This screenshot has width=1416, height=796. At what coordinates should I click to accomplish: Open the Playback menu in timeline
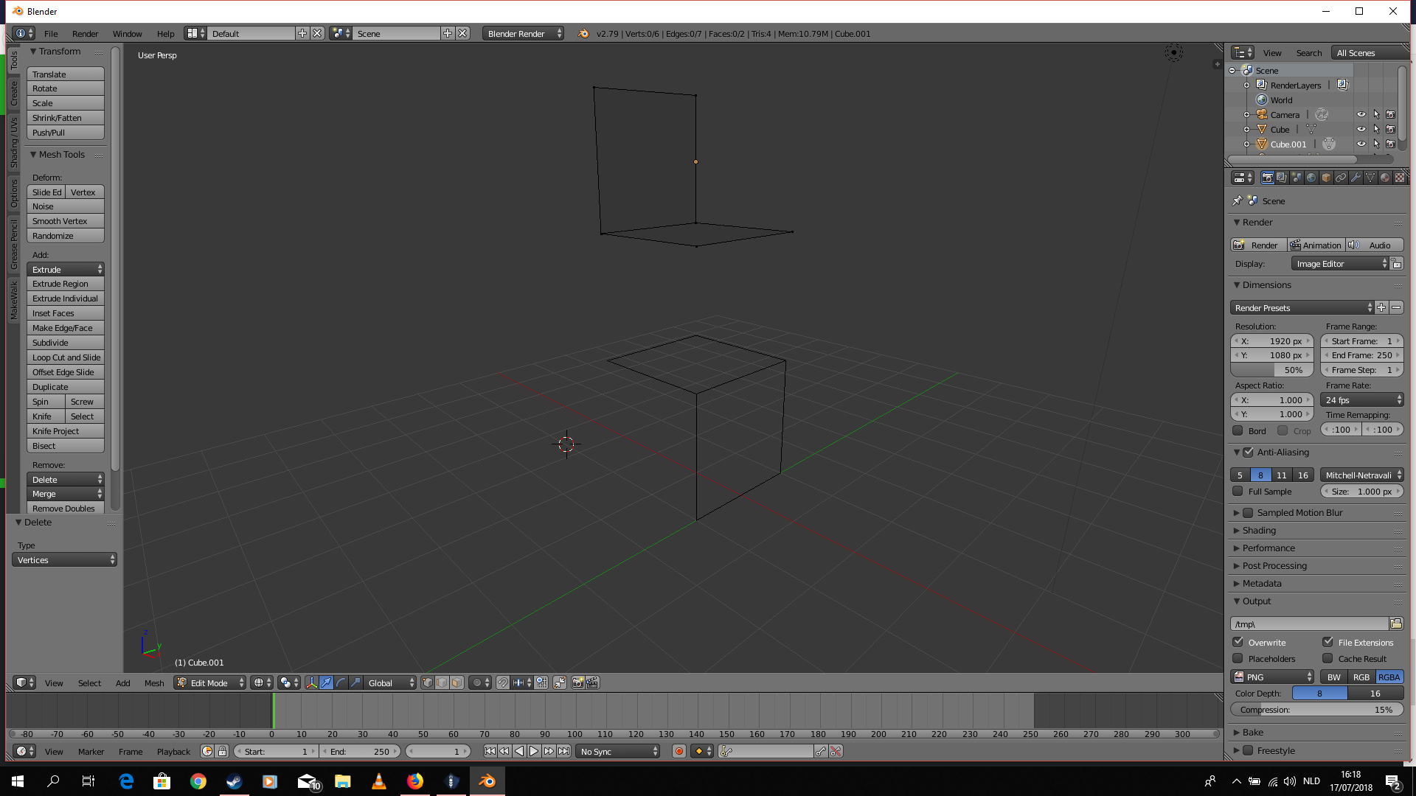tap(173, 751)
